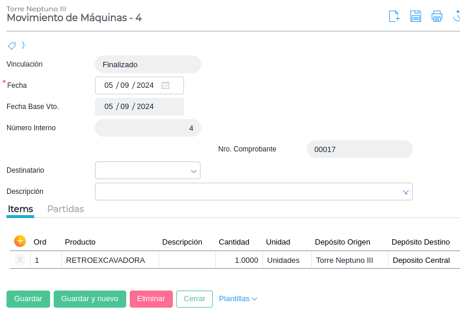460x310 pixels.
Task: Click the save diskette icon
Action: [416, 17]
